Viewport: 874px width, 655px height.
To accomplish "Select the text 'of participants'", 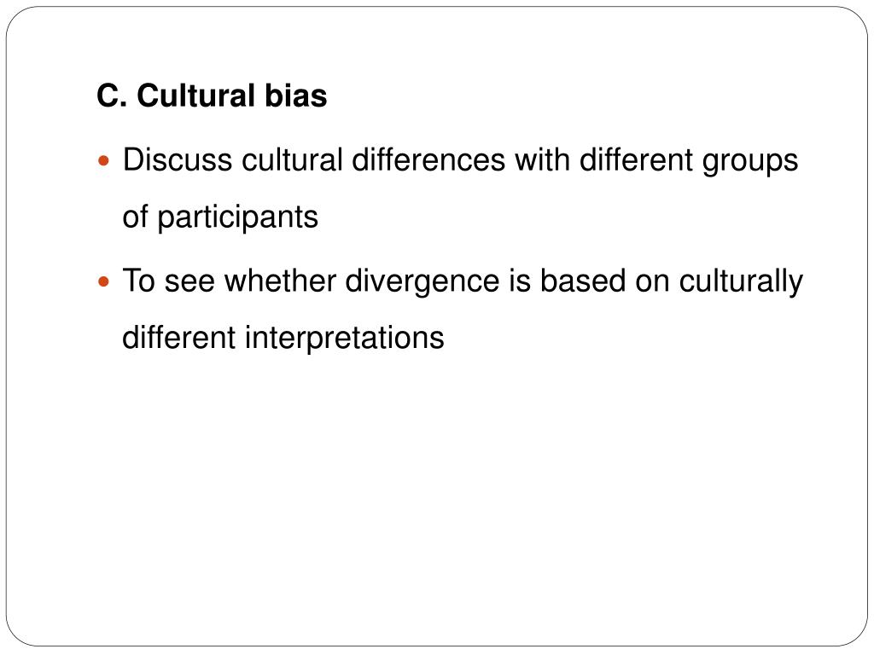I will click(220, 217).
